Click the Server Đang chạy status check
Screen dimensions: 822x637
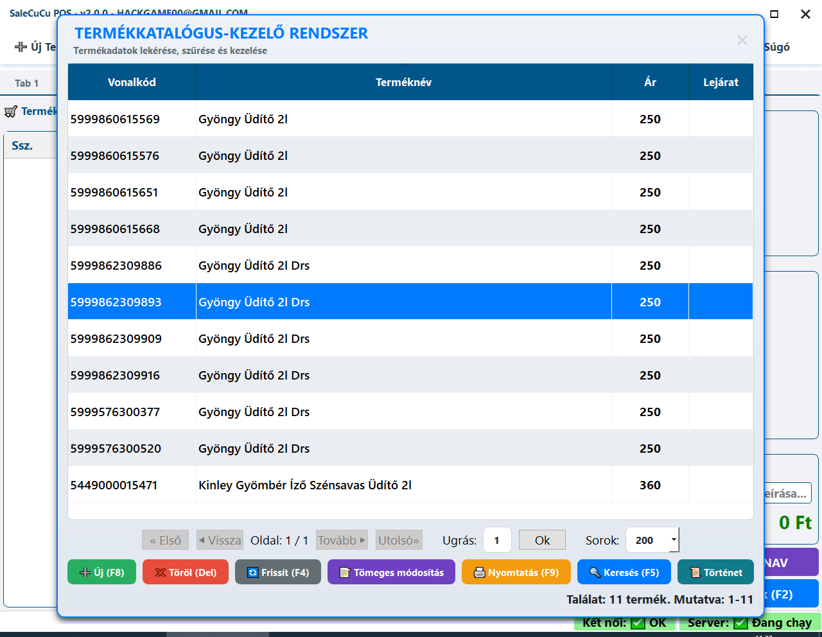[x=749, y=623]
